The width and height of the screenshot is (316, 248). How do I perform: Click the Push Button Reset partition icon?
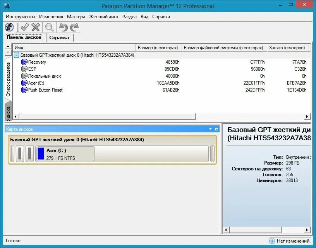point(24,90)
